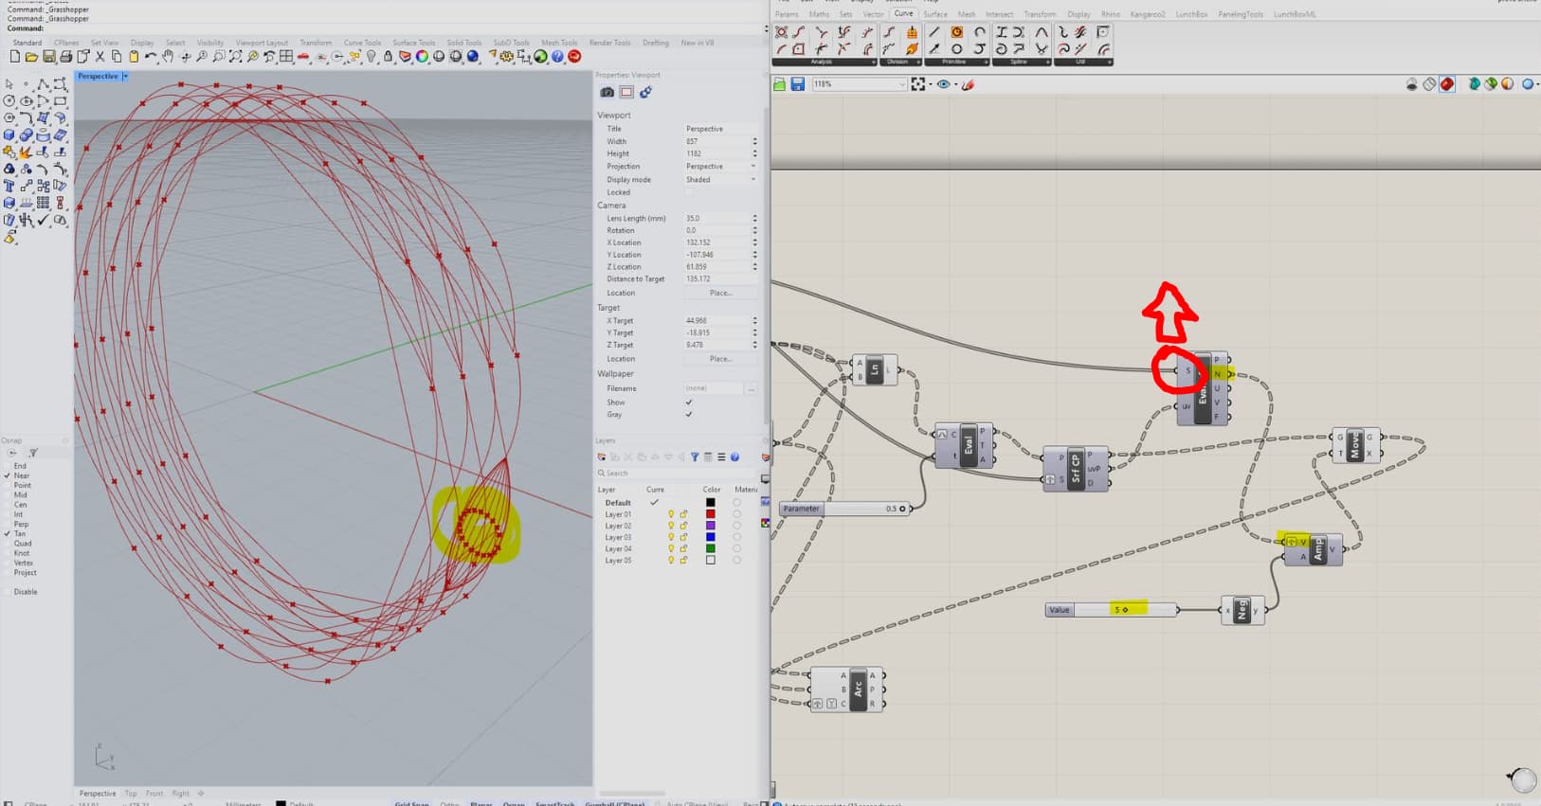1541x806 pixels.
Task: Click the Save icon in Rhino toolbar
Action: 48,57
